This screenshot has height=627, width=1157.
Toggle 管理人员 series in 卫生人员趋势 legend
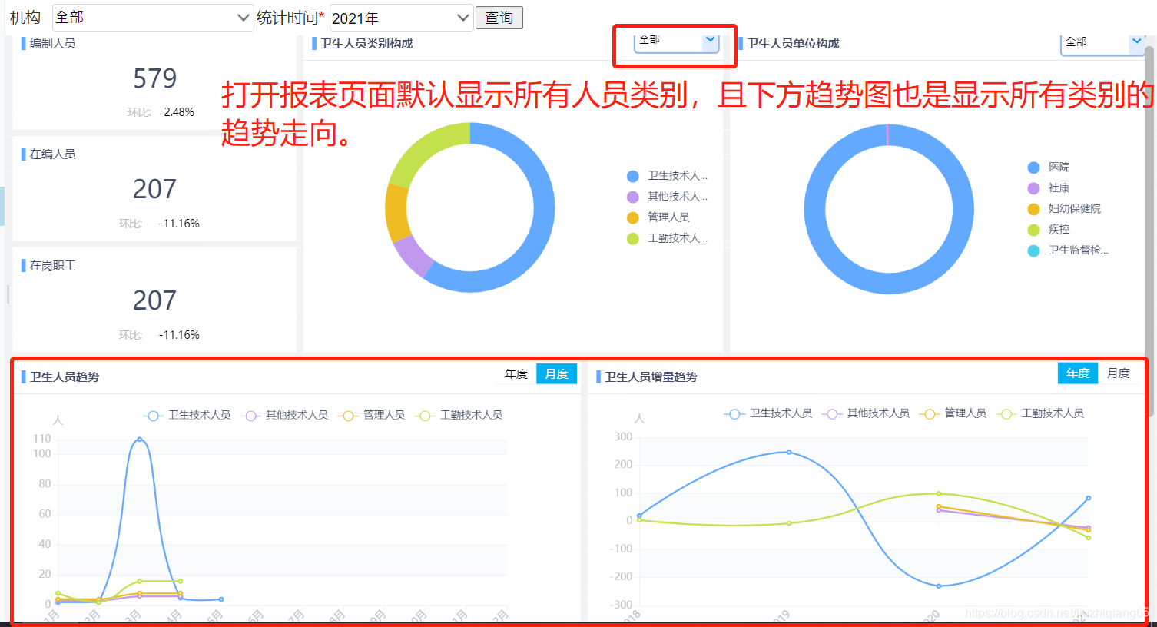pyautogui.click(x=371, y=415)
